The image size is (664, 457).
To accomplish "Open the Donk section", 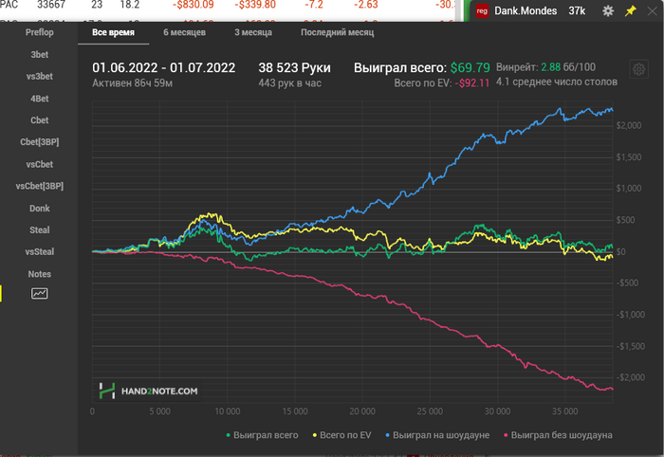I will coord(40,209).
